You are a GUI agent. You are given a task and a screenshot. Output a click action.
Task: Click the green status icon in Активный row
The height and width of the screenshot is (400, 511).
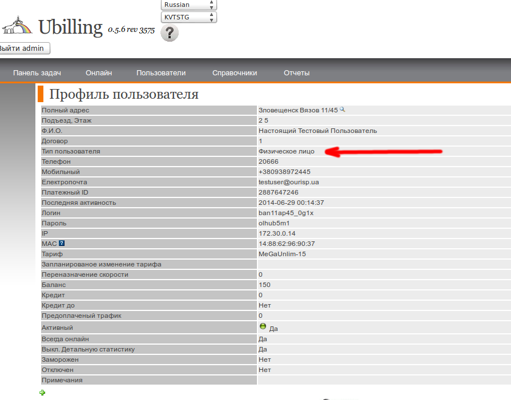tap(263, 326)
